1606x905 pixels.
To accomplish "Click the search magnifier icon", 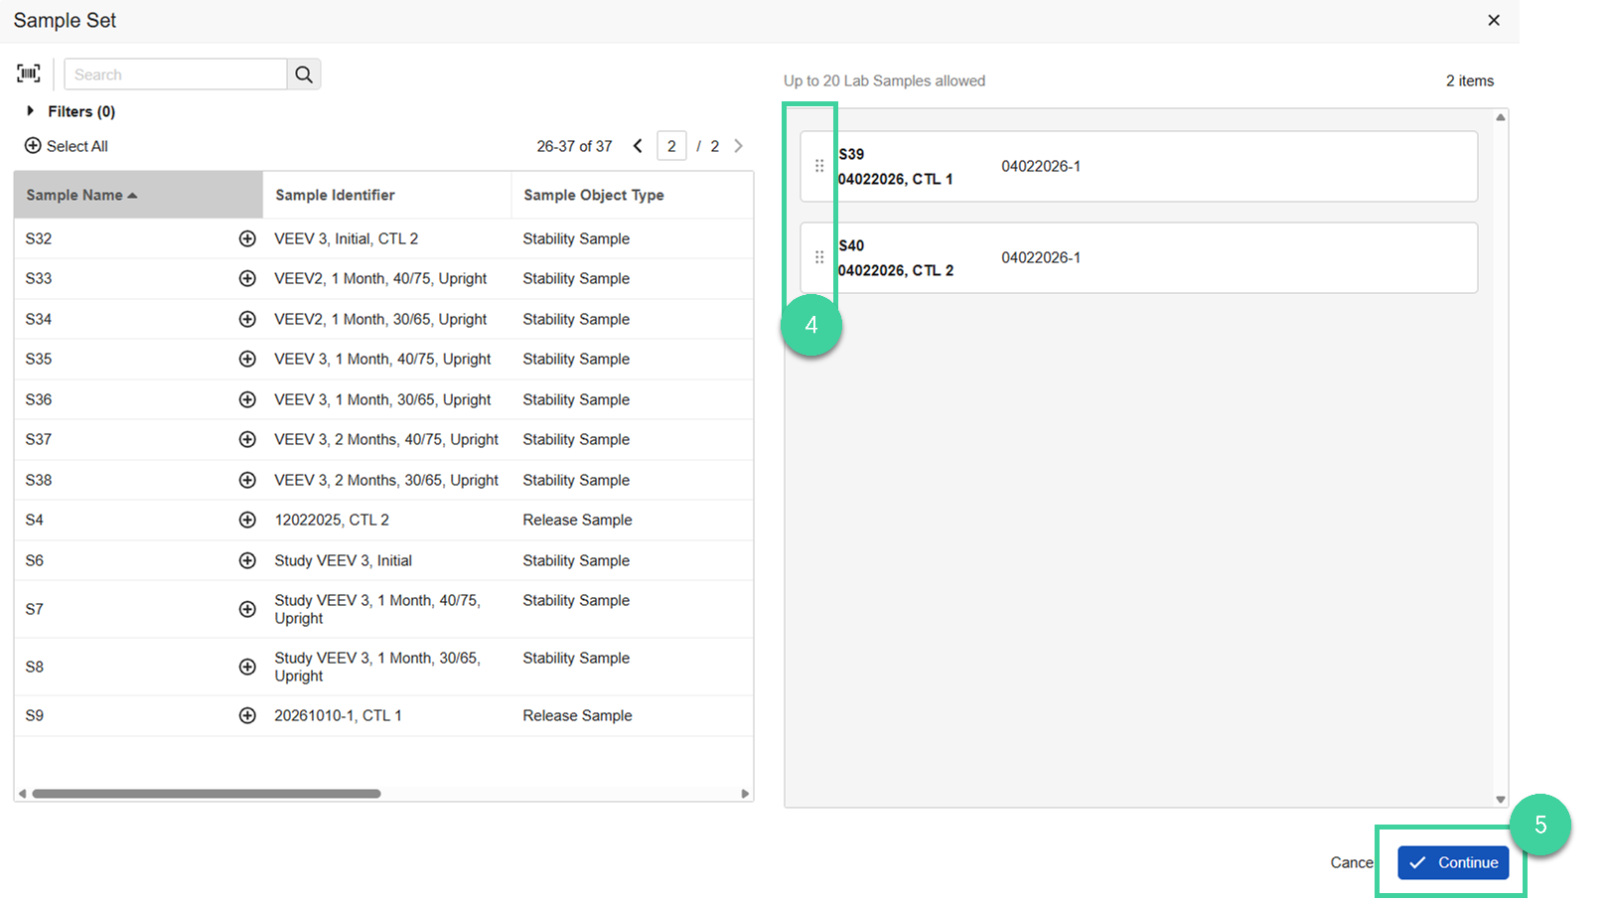I will click(303, 74).
